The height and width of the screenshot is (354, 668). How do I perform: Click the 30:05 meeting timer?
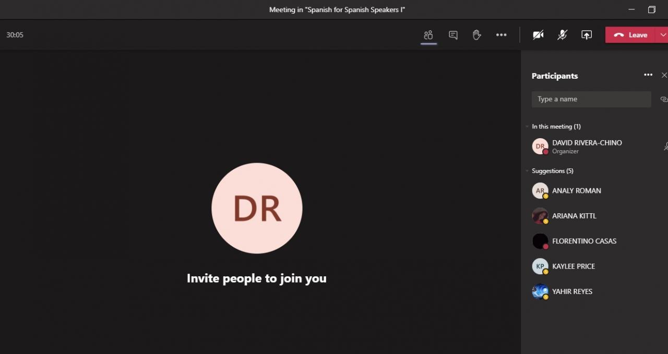pyautogui.click(x=15, y=35)
